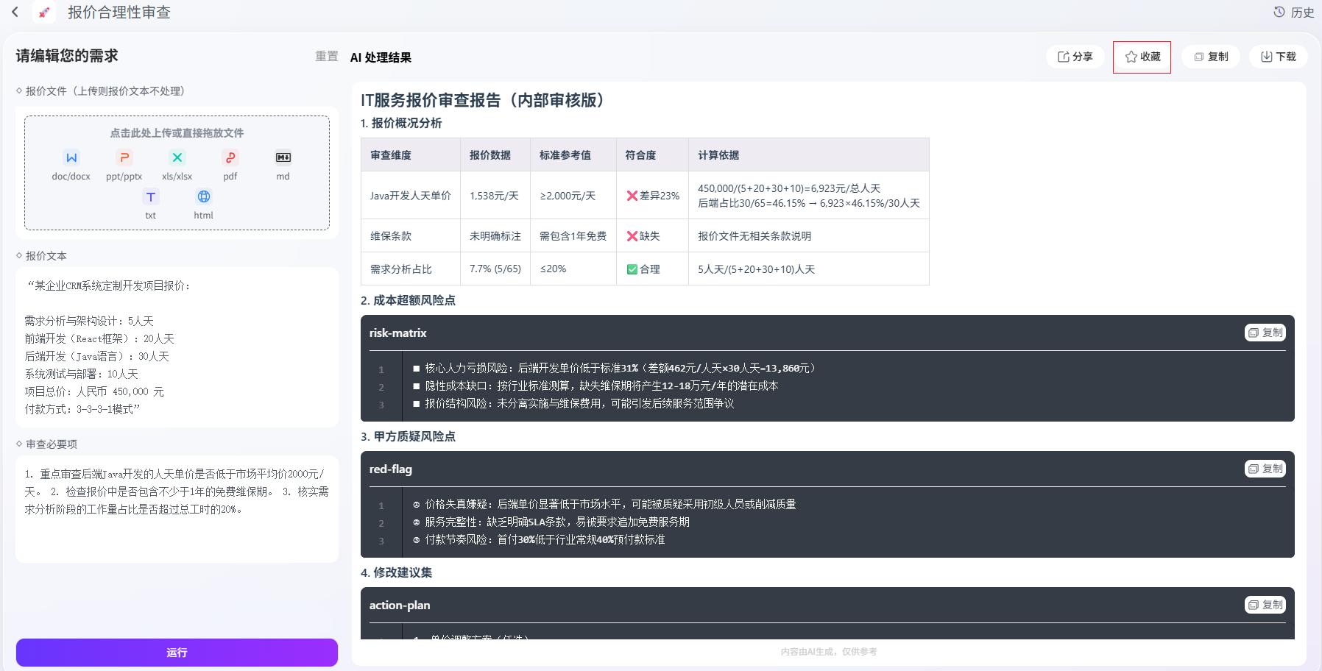Select md markdown upload icon
The height and width of the screenshot is (671, 1322).
point(283,157)
